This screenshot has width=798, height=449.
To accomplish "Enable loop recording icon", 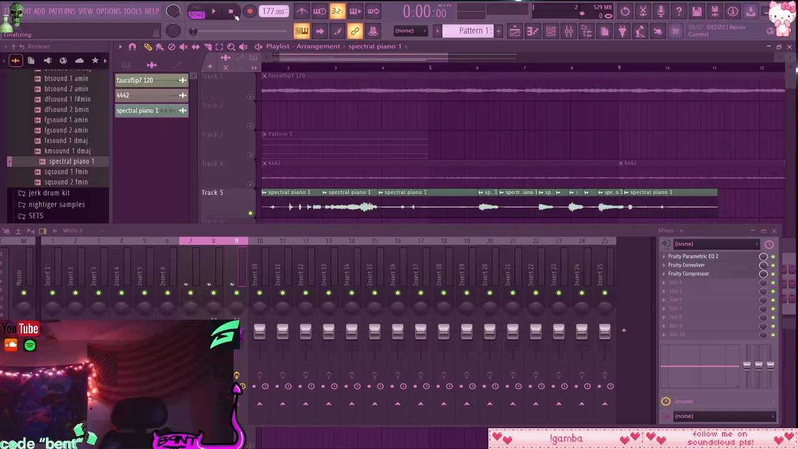I will pyautogui.click(x=373, y=11).
